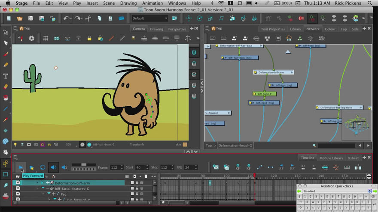
Task: Uncheck the biff-facial-features-G layer checkbox
Action: [x=18, y=188]
